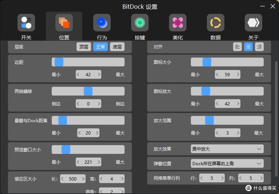Decrease 感应区大小 长 value

tap(63, 179)
